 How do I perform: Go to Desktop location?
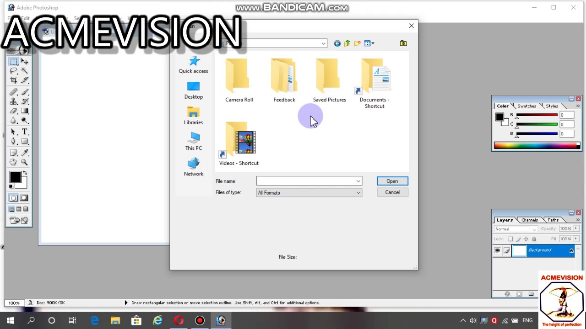click(x=193, y=90)
